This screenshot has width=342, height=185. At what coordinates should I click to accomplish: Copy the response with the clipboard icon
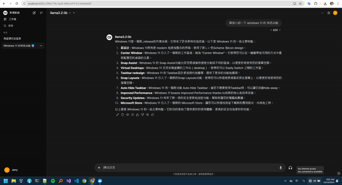pos(122,115)
